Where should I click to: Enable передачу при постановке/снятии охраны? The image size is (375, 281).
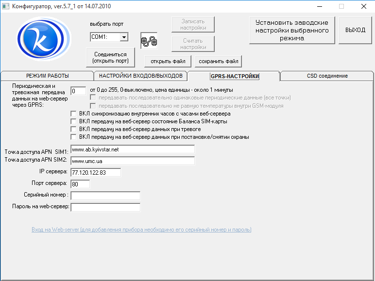74,137
